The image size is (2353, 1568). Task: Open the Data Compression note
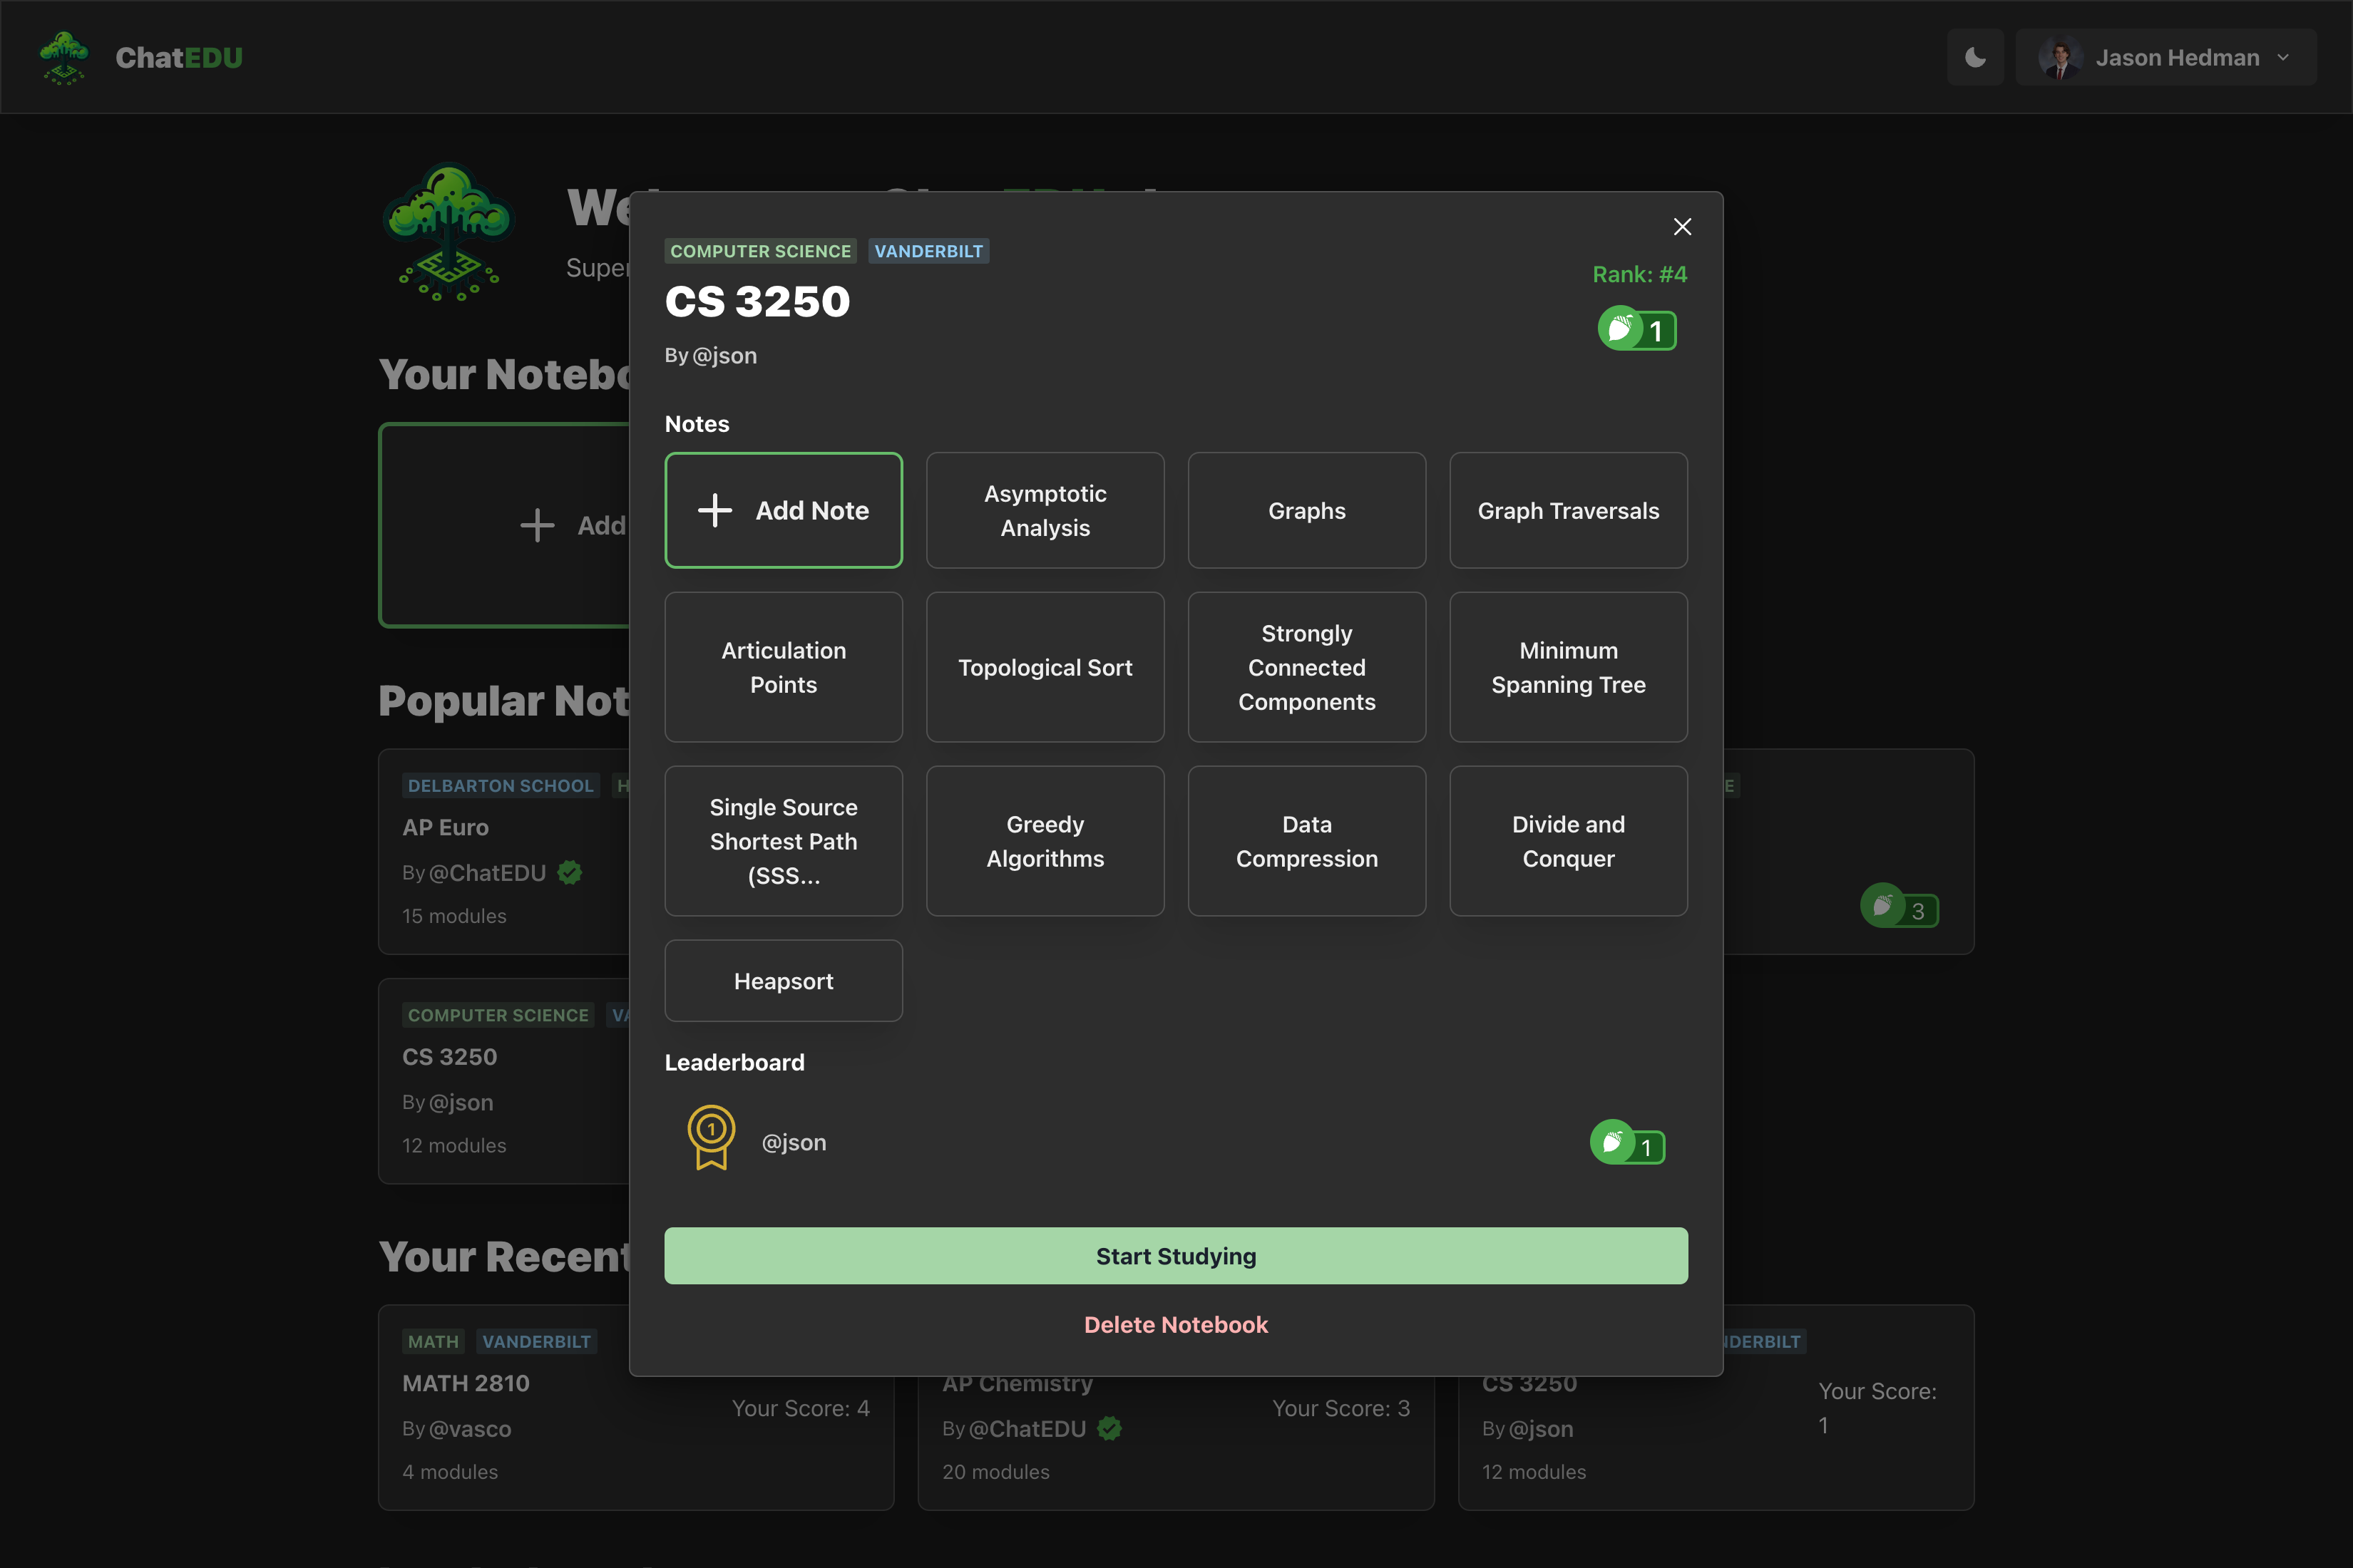[1306, 841]
